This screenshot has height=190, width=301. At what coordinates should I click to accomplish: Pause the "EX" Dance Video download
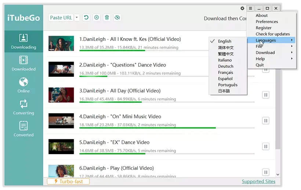pyautogui.click(x=266, y=146)
